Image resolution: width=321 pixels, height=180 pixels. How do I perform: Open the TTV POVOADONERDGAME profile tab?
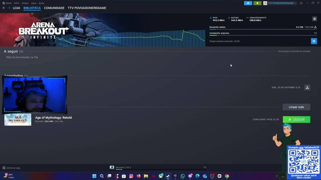coord(87,8)
